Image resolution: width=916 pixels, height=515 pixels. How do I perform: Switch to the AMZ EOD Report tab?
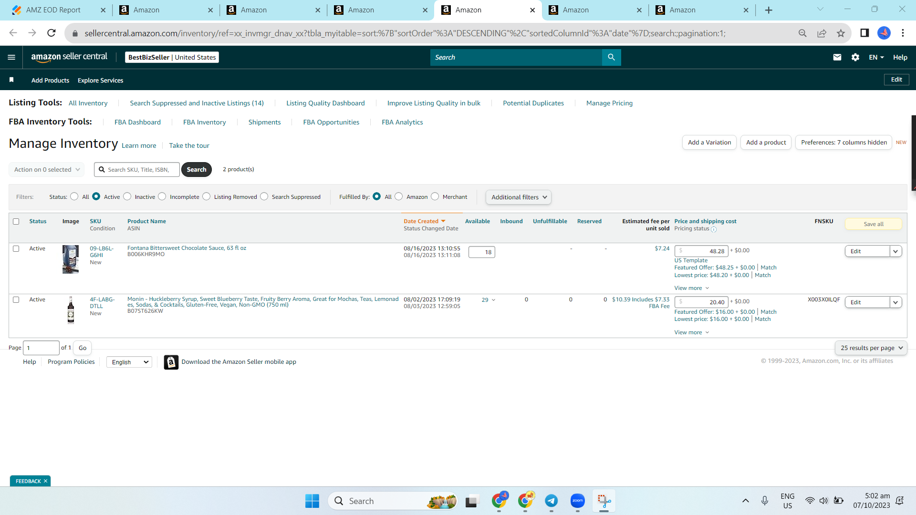pos(58,10)
